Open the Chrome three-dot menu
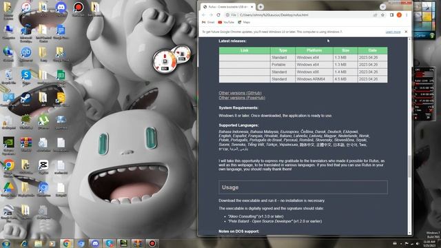This screenshot has width=441, height=248. tap(407, 15)
